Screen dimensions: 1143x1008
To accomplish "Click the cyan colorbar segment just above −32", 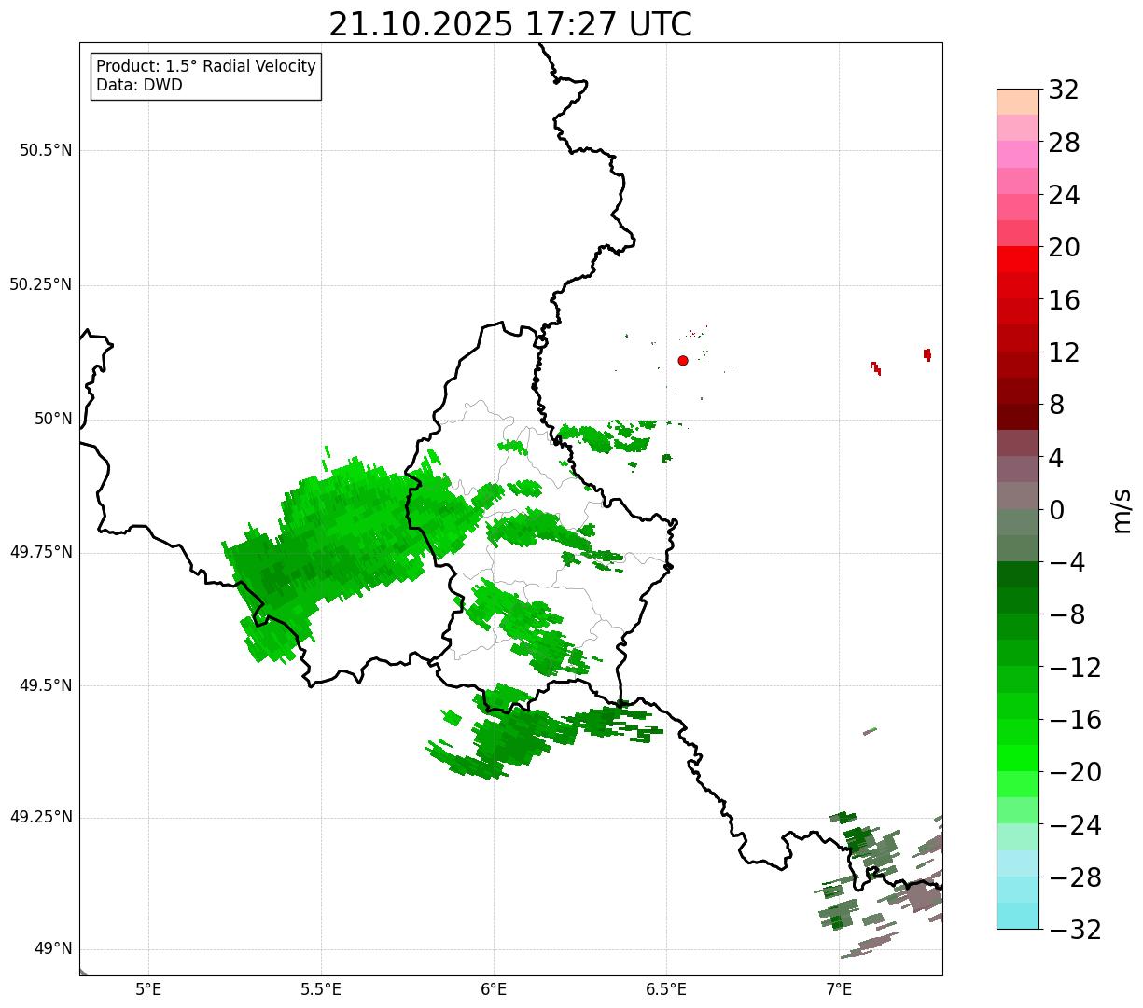I will pyautogui.click(x=1018, y=916).
